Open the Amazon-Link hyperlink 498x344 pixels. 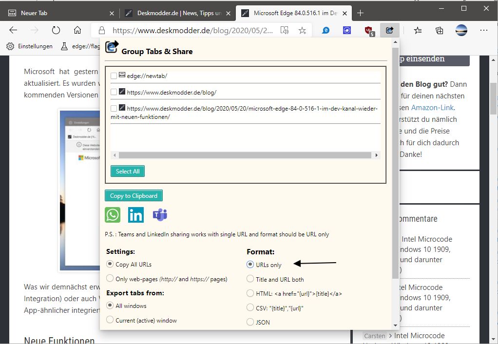(x=433, y=108)
